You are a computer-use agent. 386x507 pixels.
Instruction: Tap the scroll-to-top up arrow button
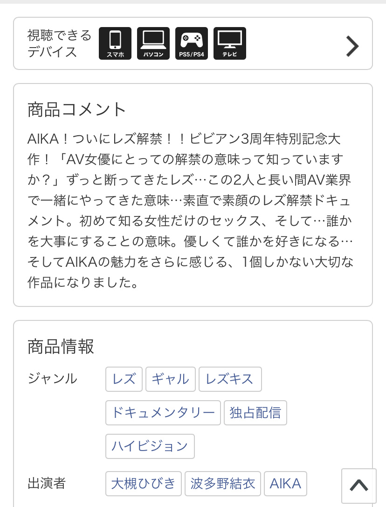[x=359, y=486]
